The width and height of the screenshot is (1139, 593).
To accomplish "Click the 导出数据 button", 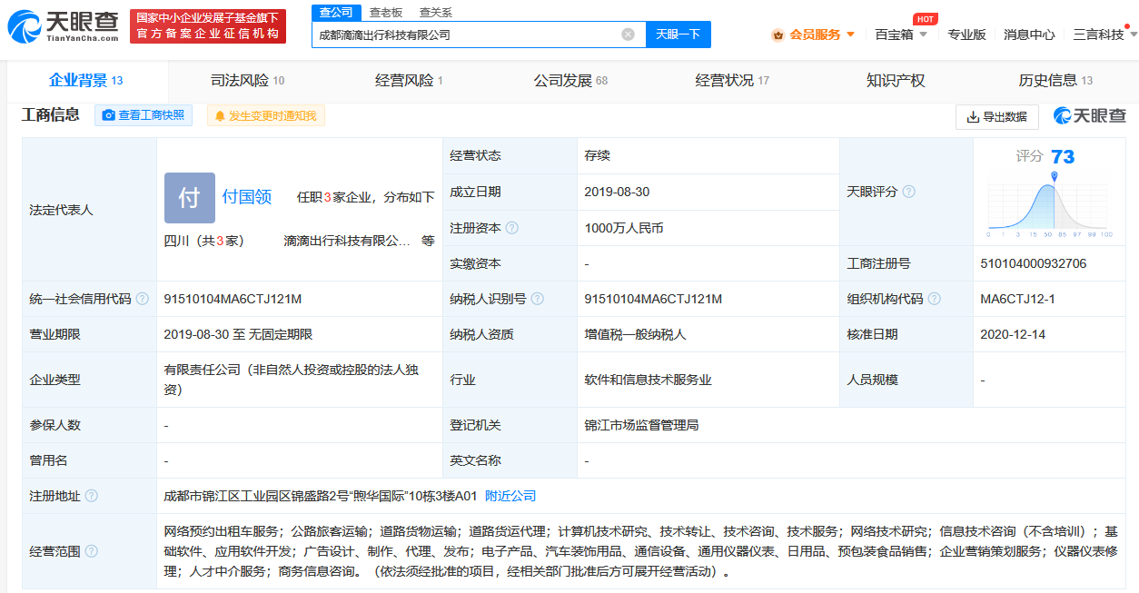I will [997, 117].
